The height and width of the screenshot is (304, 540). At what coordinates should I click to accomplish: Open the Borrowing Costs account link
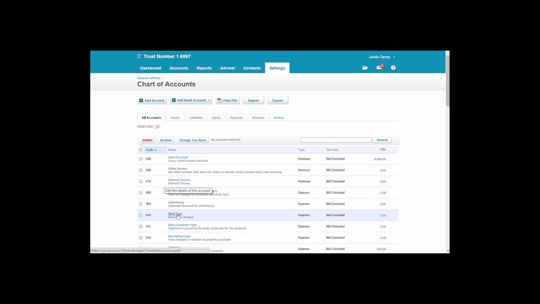coord(179,236)
